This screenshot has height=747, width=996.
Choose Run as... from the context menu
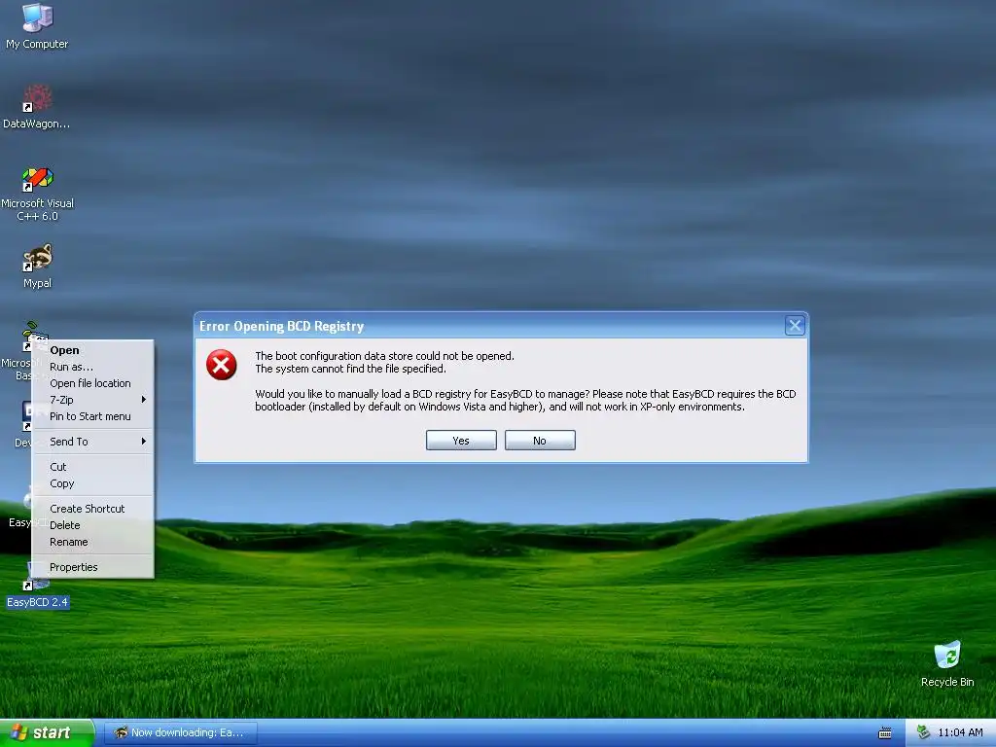click(92, 367)
